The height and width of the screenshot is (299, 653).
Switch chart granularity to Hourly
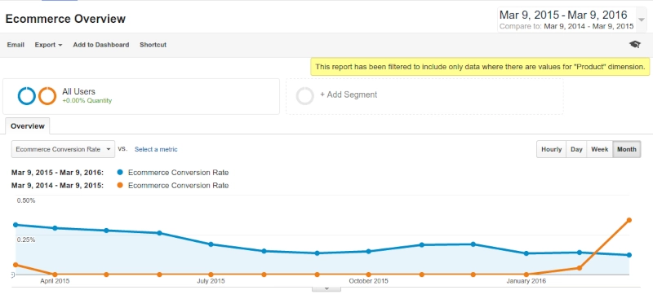pyautogui.click(x=552, y=149)
